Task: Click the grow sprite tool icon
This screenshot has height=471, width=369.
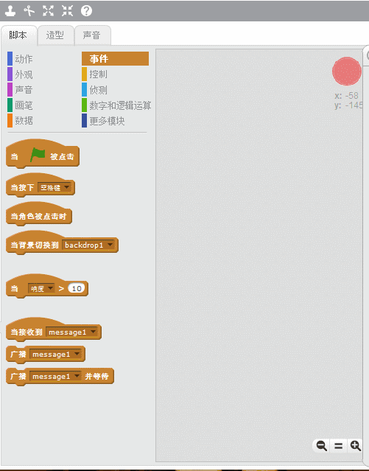Action: click(x=48, y=11)
